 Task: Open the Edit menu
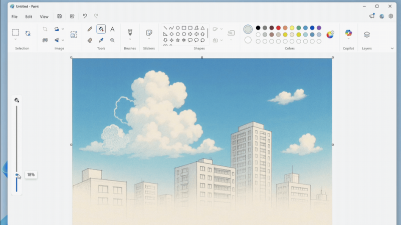pos(29,16)
